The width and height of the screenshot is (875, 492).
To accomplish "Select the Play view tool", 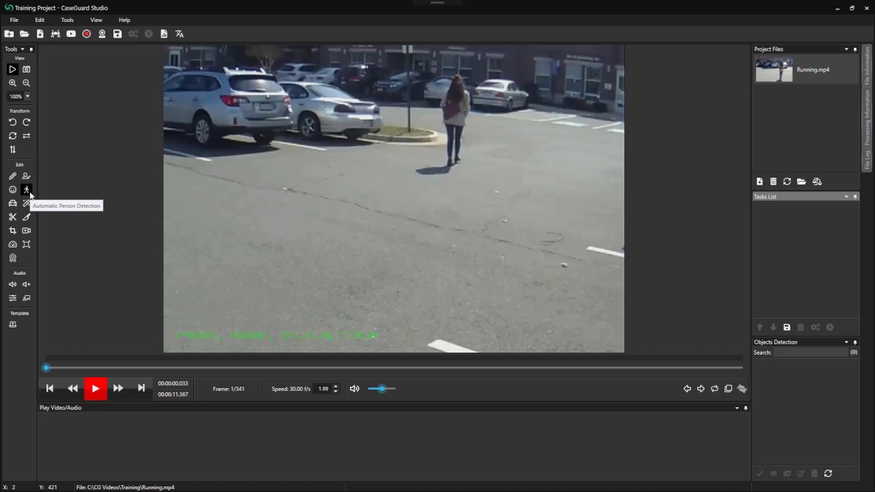I will click(x=12, y=69).
